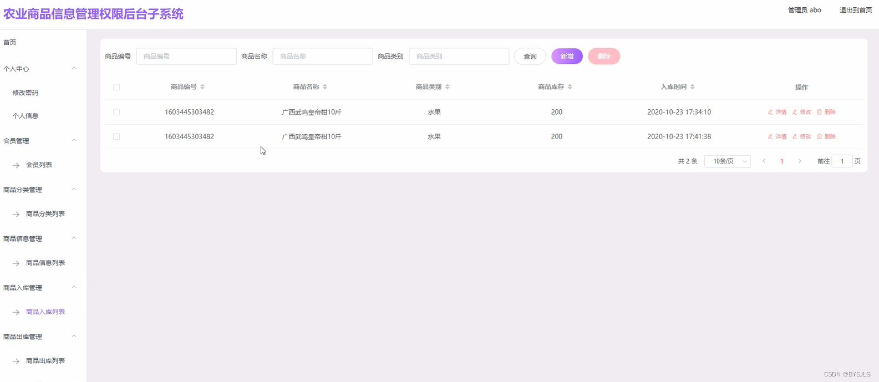Viewport: 879px width, 382px height.
Task: Collapse the 商品入库管理 menu section
Action: click(74, 287)
